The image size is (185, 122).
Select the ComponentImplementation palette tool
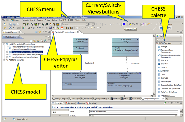pos(169,56)
